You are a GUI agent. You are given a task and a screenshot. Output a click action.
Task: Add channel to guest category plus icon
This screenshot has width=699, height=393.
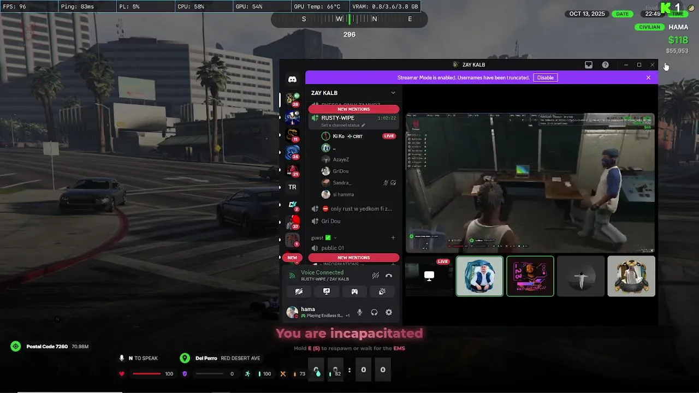click(393, 237)
